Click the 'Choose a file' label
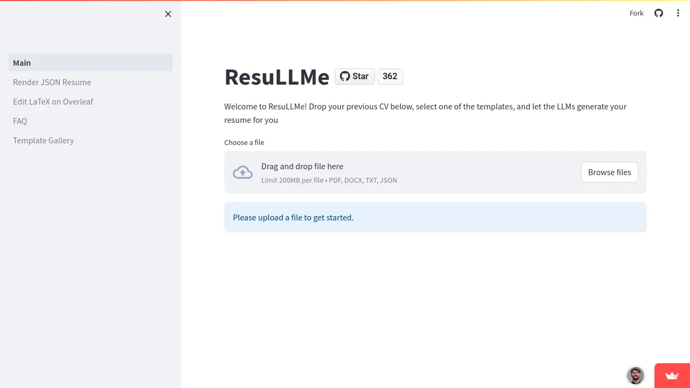This screenshot has height=388, width=690. coord(244,142)
